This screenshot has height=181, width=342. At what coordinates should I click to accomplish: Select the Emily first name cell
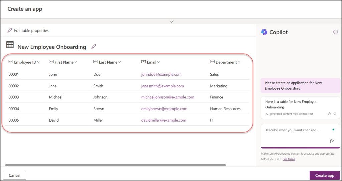click(53, 109)
